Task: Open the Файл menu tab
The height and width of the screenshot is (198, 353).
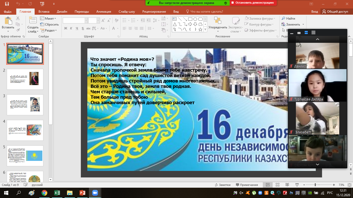Action: tap(7, 12)
